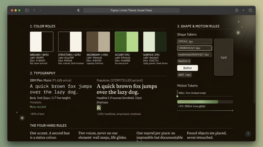
Task: Click '~15%: headlines, ampersand, emphasis' note
Action: coord(119,114)
